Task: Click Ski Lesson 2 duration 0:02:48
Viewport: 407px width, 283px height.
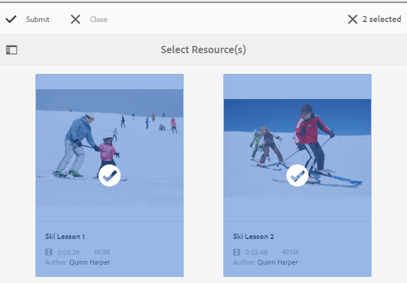Action: pos(256,252)
